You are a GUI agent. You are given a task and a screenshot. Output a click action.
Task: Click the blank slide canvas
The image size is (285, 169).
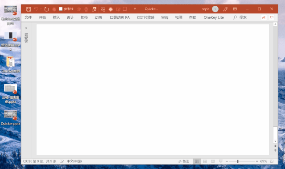(x=153, y=89)
